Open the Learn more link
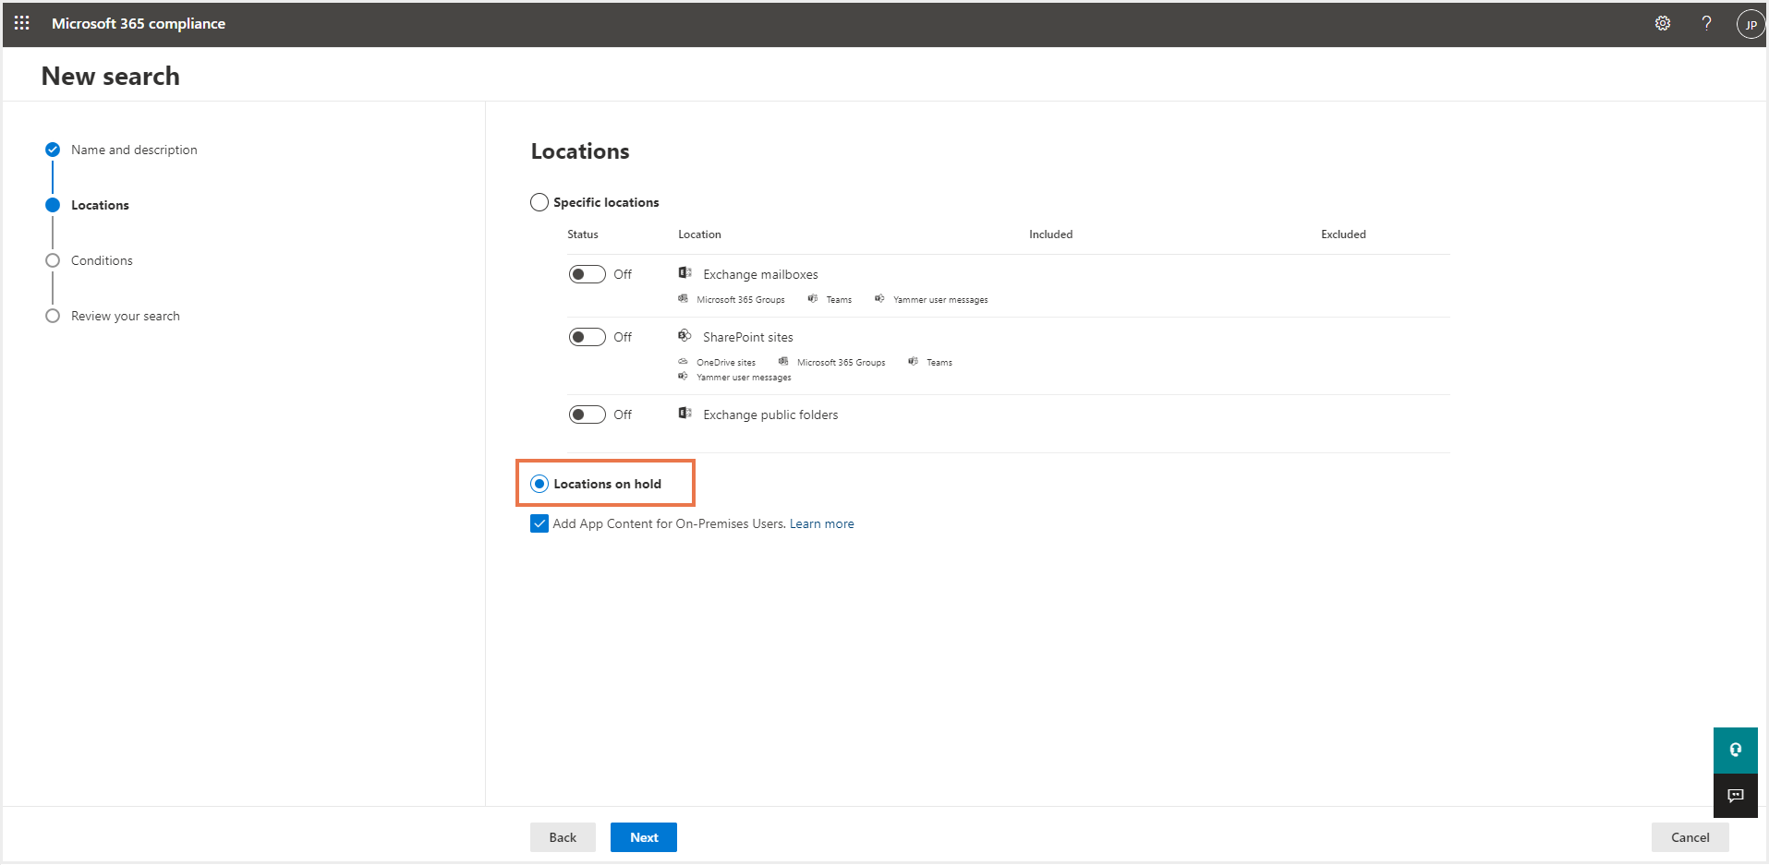This screenshot has width=1769, height=865. [820, 523]
